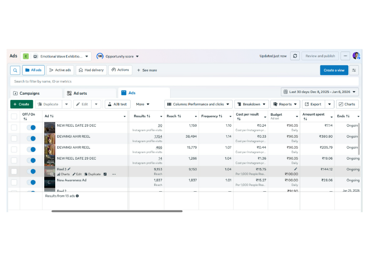This screenshot has height=261, width=369.
Task: Sort by the Off / On column arrows
Action: coord(25,119)
